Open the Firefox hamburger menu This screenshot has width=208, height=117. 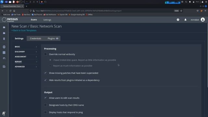tap(205, 11)
